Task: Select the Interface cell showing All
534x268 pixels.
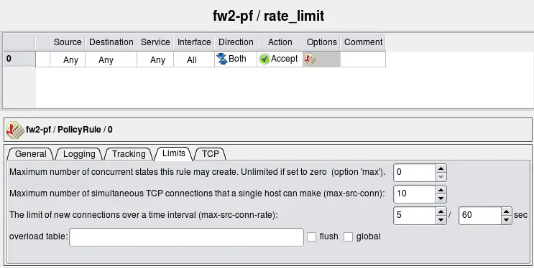Action: pyautogui.click(x=194, y=59)
